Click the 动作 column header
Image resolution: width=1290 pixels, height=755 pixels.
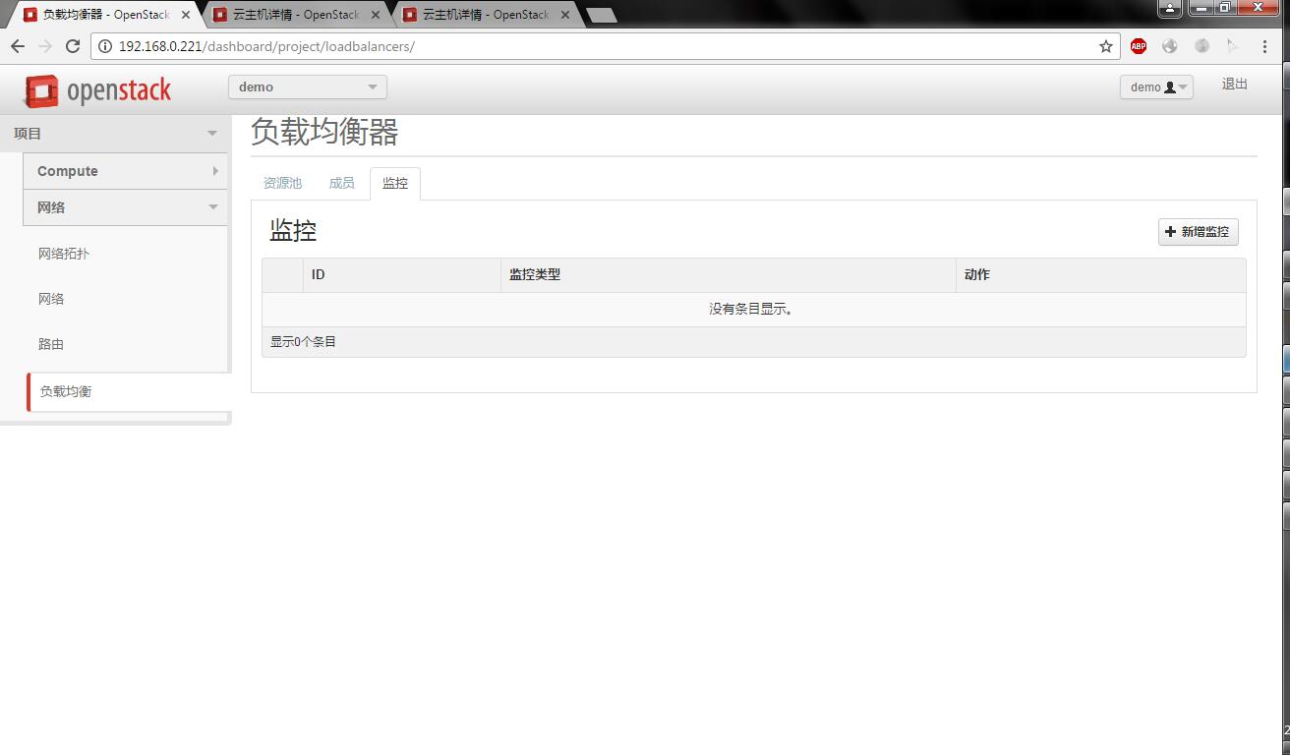point(1101,275)
